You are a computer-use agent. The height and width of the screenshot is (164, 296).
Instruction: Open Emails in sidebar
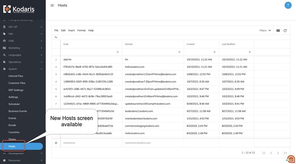coord(12,125)
